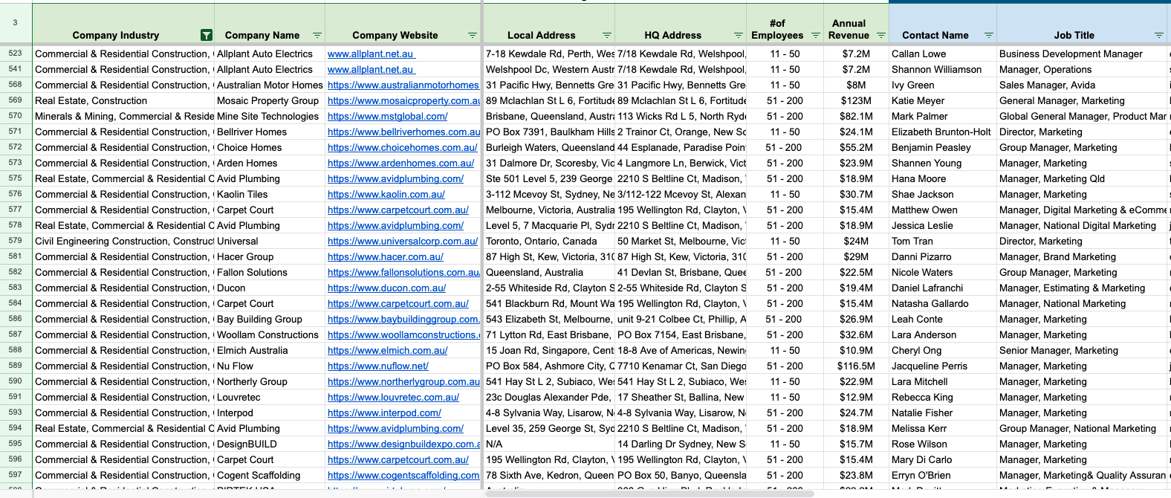This screenshot has width=1171, height=498.
Task: Open the Company Name column filter
Action: pos(317,35)
